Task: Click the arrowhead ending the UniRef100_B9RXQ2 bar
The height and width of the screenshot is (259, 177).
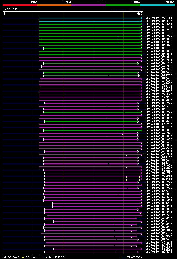Action: (139, 76)
